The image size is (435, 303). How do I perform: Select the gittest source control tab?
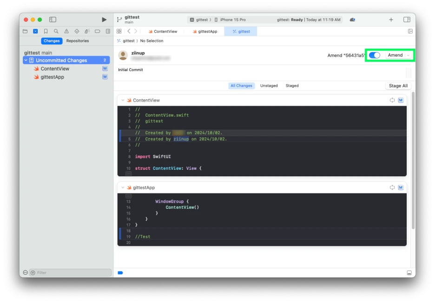click(x=241, y=31)
